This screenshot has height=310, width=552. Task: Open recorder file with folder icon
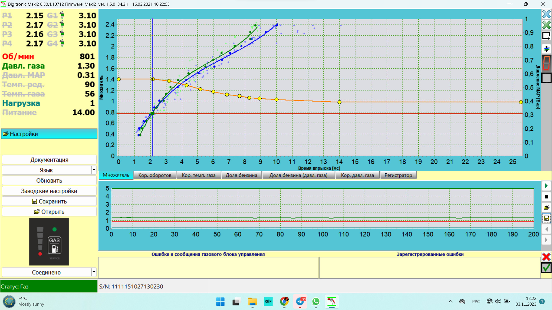pyautogui.click(x=546, y=208)
